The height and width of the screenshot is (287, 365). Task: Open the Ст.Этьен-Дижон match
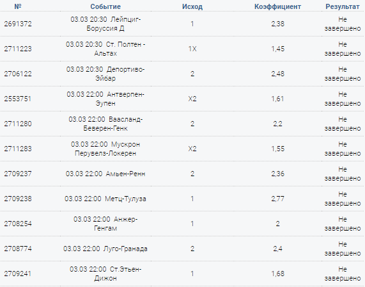(105, 274)
